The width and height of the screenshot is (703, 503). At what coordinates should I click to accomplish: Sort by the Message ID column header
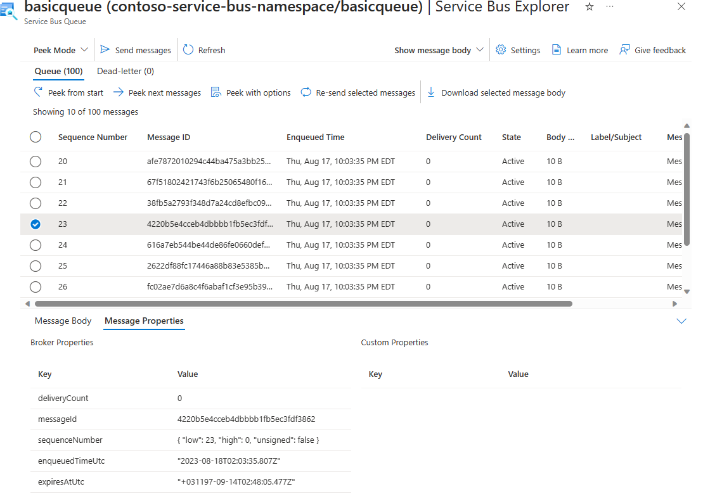coord(169,137)
